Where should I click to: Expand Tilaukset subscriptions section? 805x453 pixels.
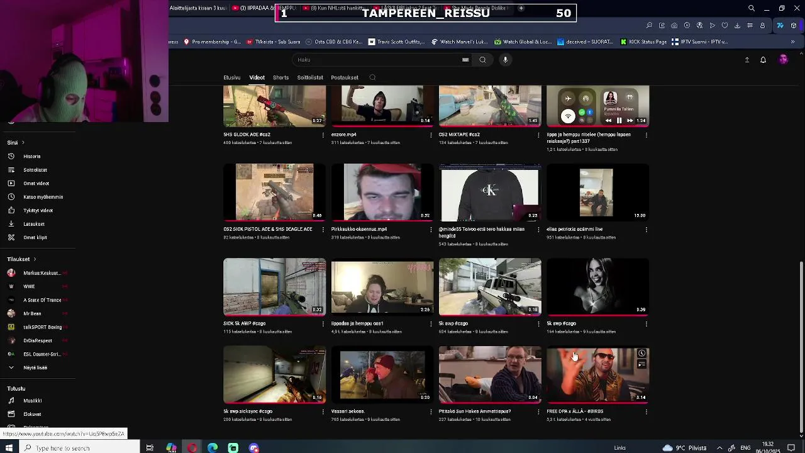(x=35, y=259)
